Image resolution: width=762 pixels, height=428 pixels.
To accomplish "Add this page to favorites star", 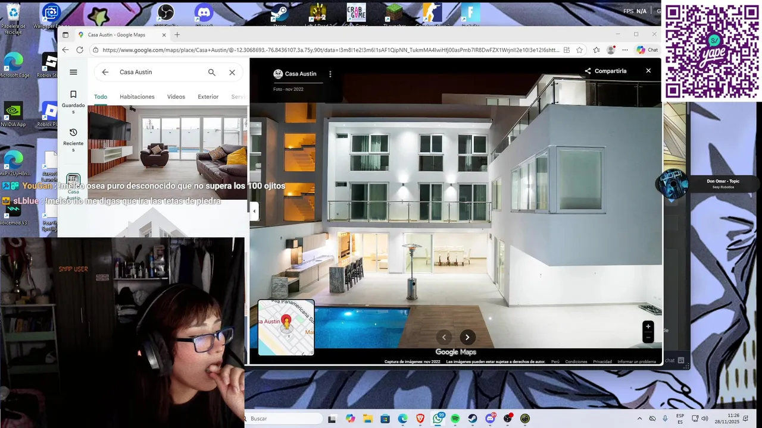I will [579, 50].
